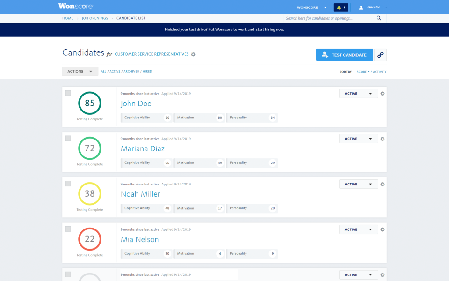Open the Active status dropdown for Mia Nelson
This screenshot has width=449, height=281.
click(x=358, y=229)
